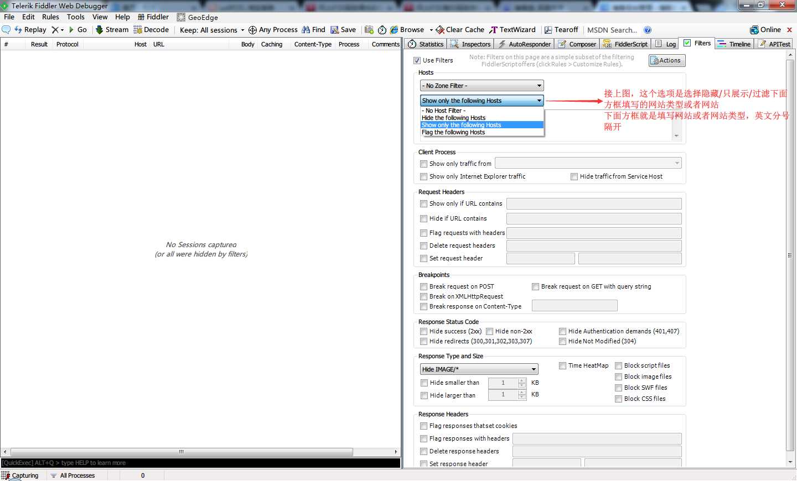
Task: Close the toolbar with the red X
Action: tap(790, 30)
